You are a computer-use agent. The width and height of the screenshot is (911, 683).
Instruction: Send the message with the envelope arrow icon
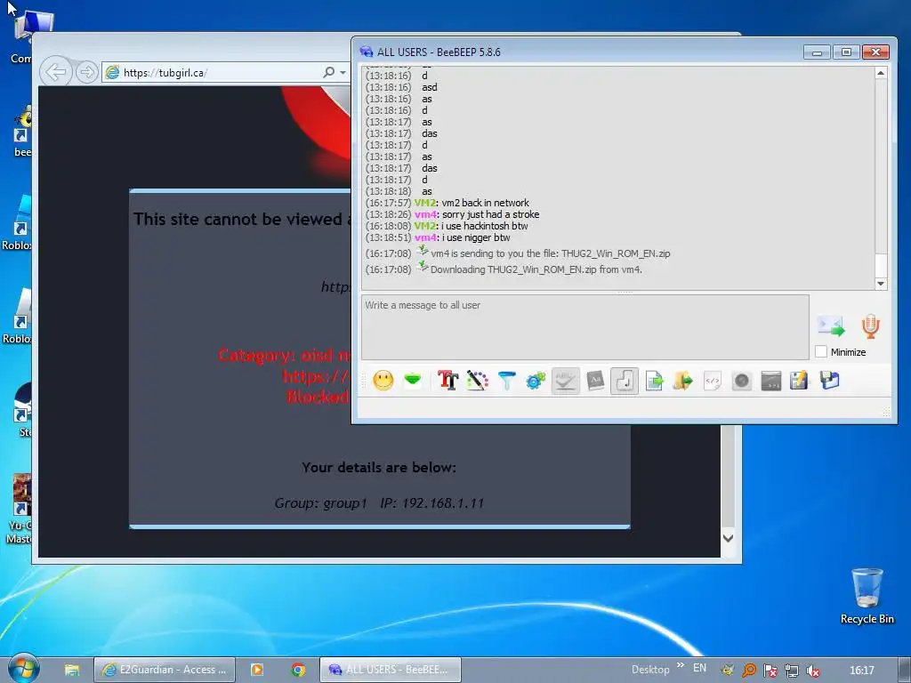coord(831,326)
